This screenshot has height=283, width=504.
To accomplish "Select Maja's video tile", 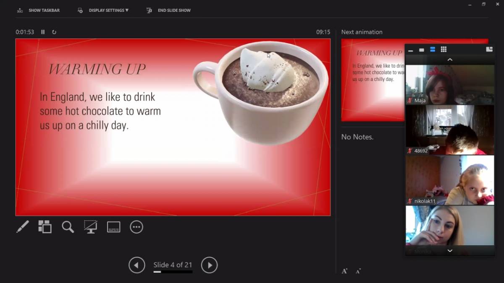I will [x=450, y=84].
